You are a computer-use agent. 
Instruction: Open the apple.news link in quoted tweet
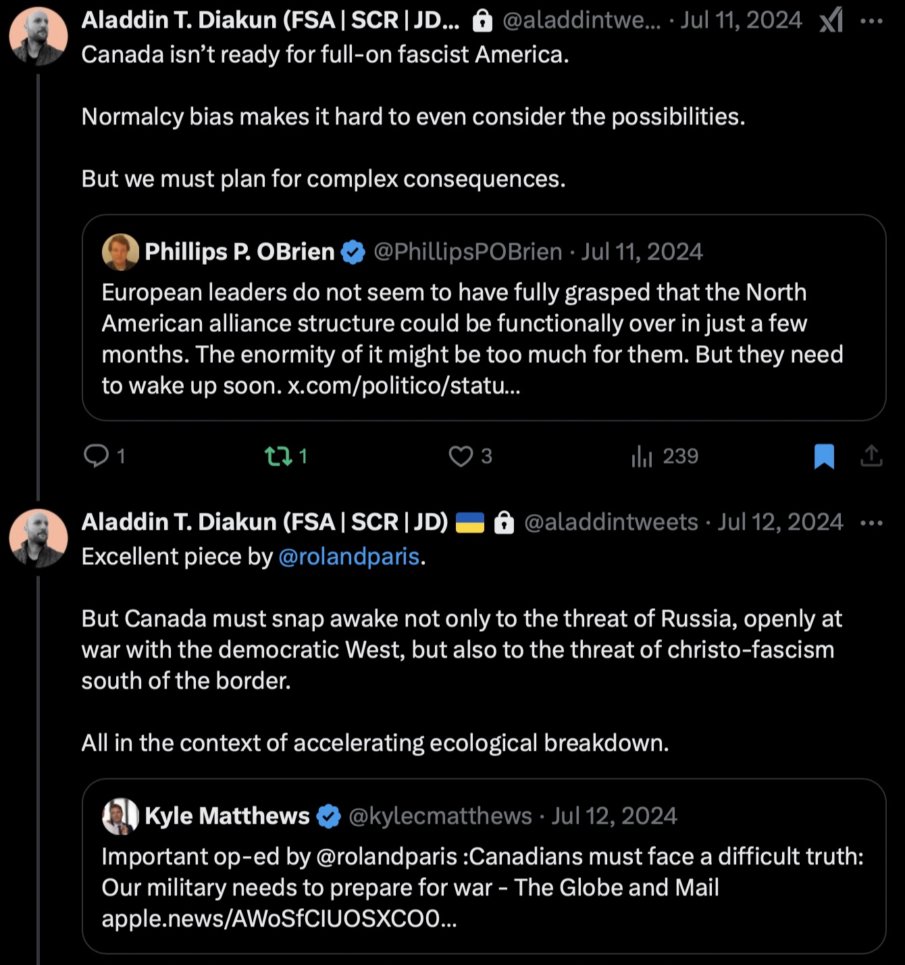coord(279,918)
